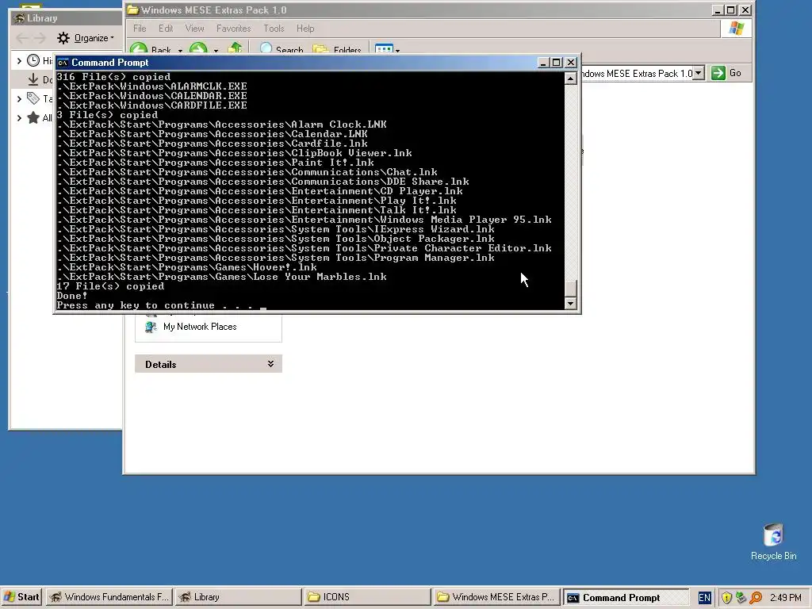Open the Organize menu in Library window
The height and width of the screenshot is (609, 812).
pos(86,38)
